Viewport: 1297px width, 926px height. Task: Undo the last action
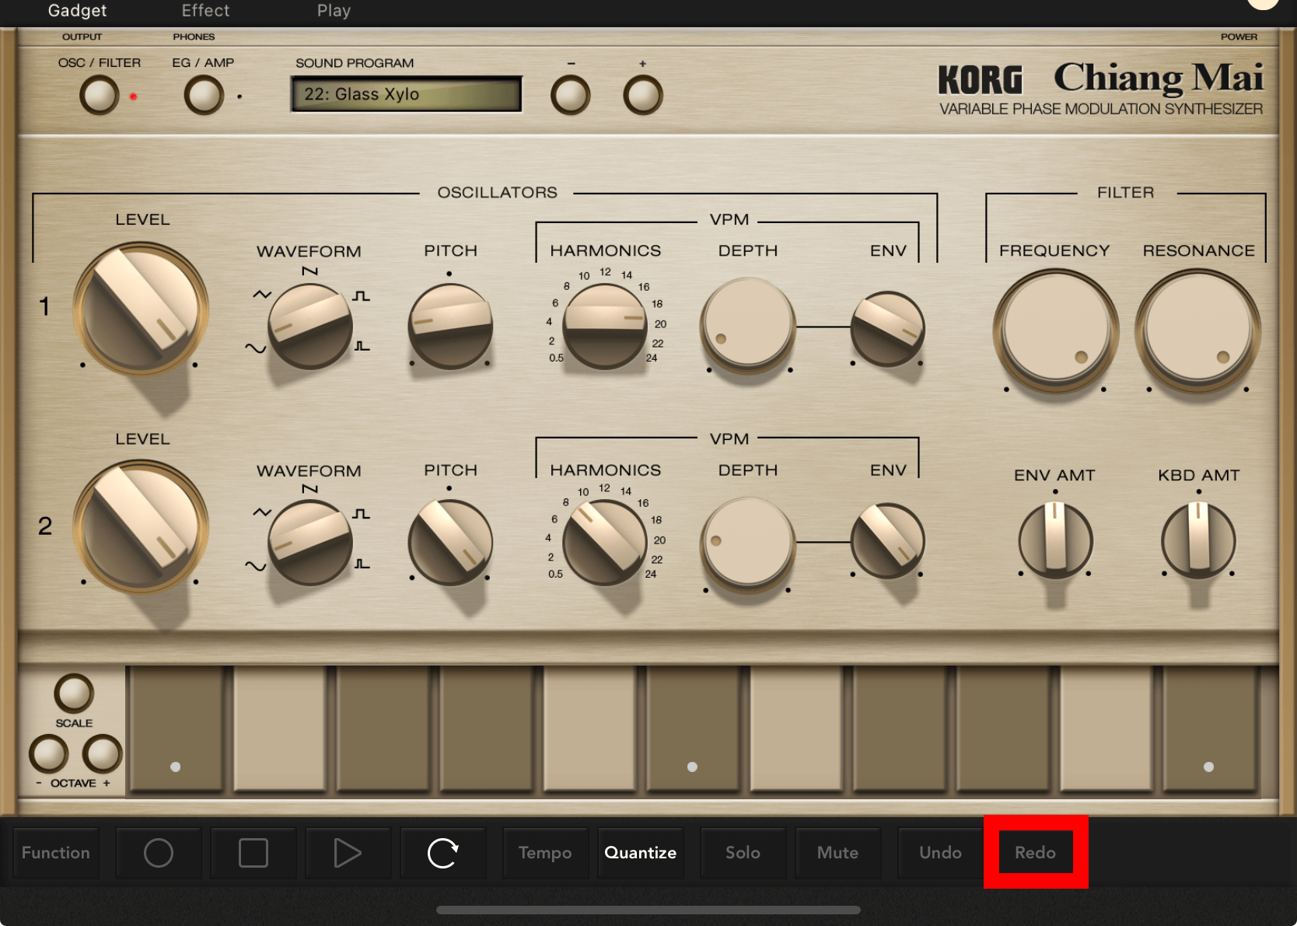[940, 853]
